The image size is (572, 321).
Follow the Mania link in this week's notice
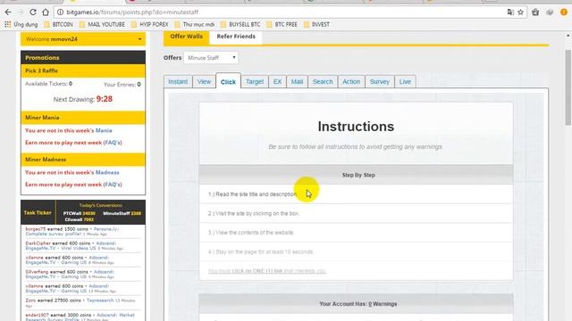(104, 130)
